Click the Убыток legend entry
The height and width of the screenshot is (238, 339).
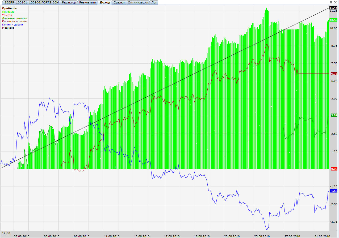point(7,15)
